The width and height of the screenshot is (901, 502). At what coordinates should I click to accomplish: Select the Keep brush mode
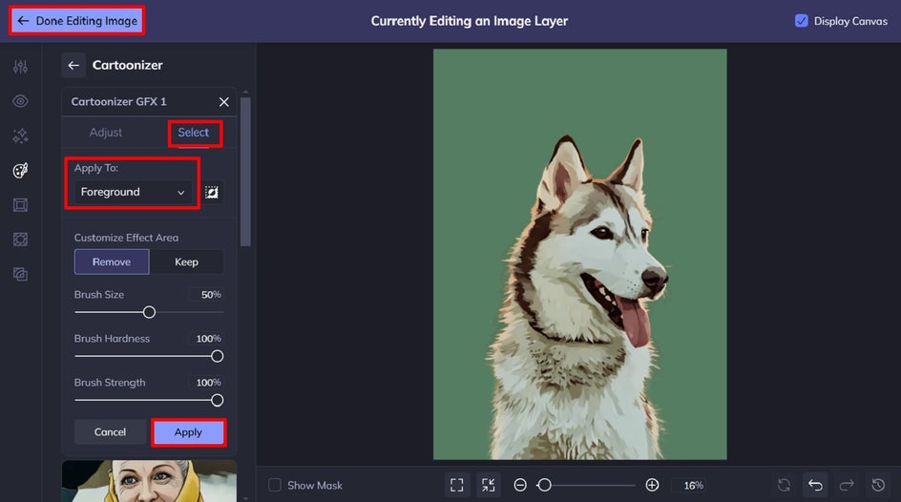[x=186, y=261]
